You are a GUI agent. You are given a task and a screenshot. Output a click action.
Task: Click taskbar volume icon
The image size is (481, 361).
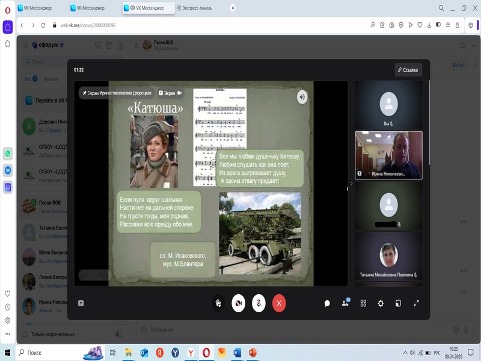pyautogui.click(x=412, y=353)
